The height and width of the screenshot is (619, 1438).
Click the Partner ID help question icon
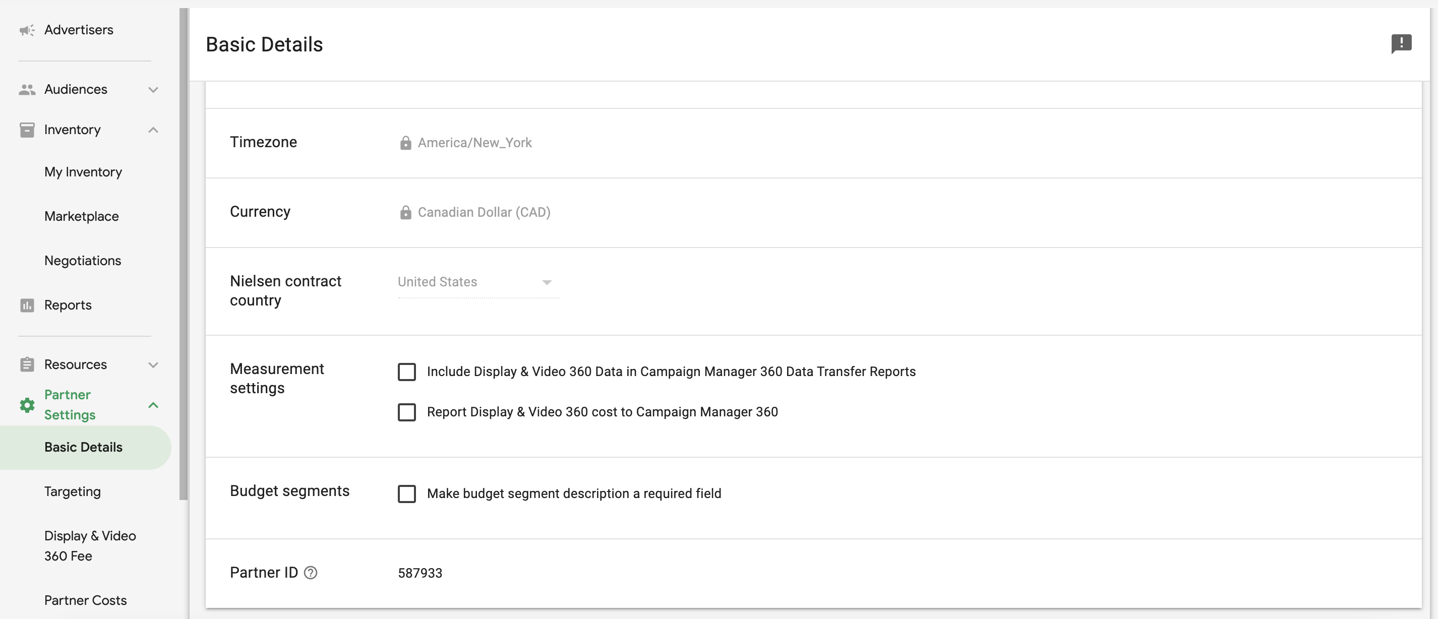(x=311, y=573)
